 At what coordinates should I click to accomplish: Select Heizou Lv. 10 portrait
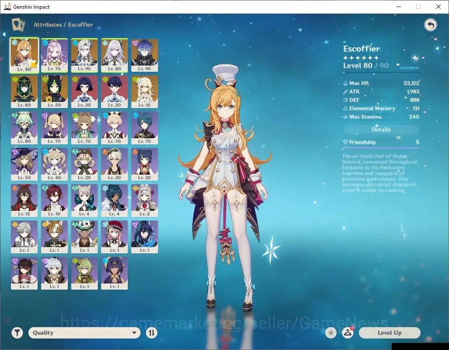[54, 201]
